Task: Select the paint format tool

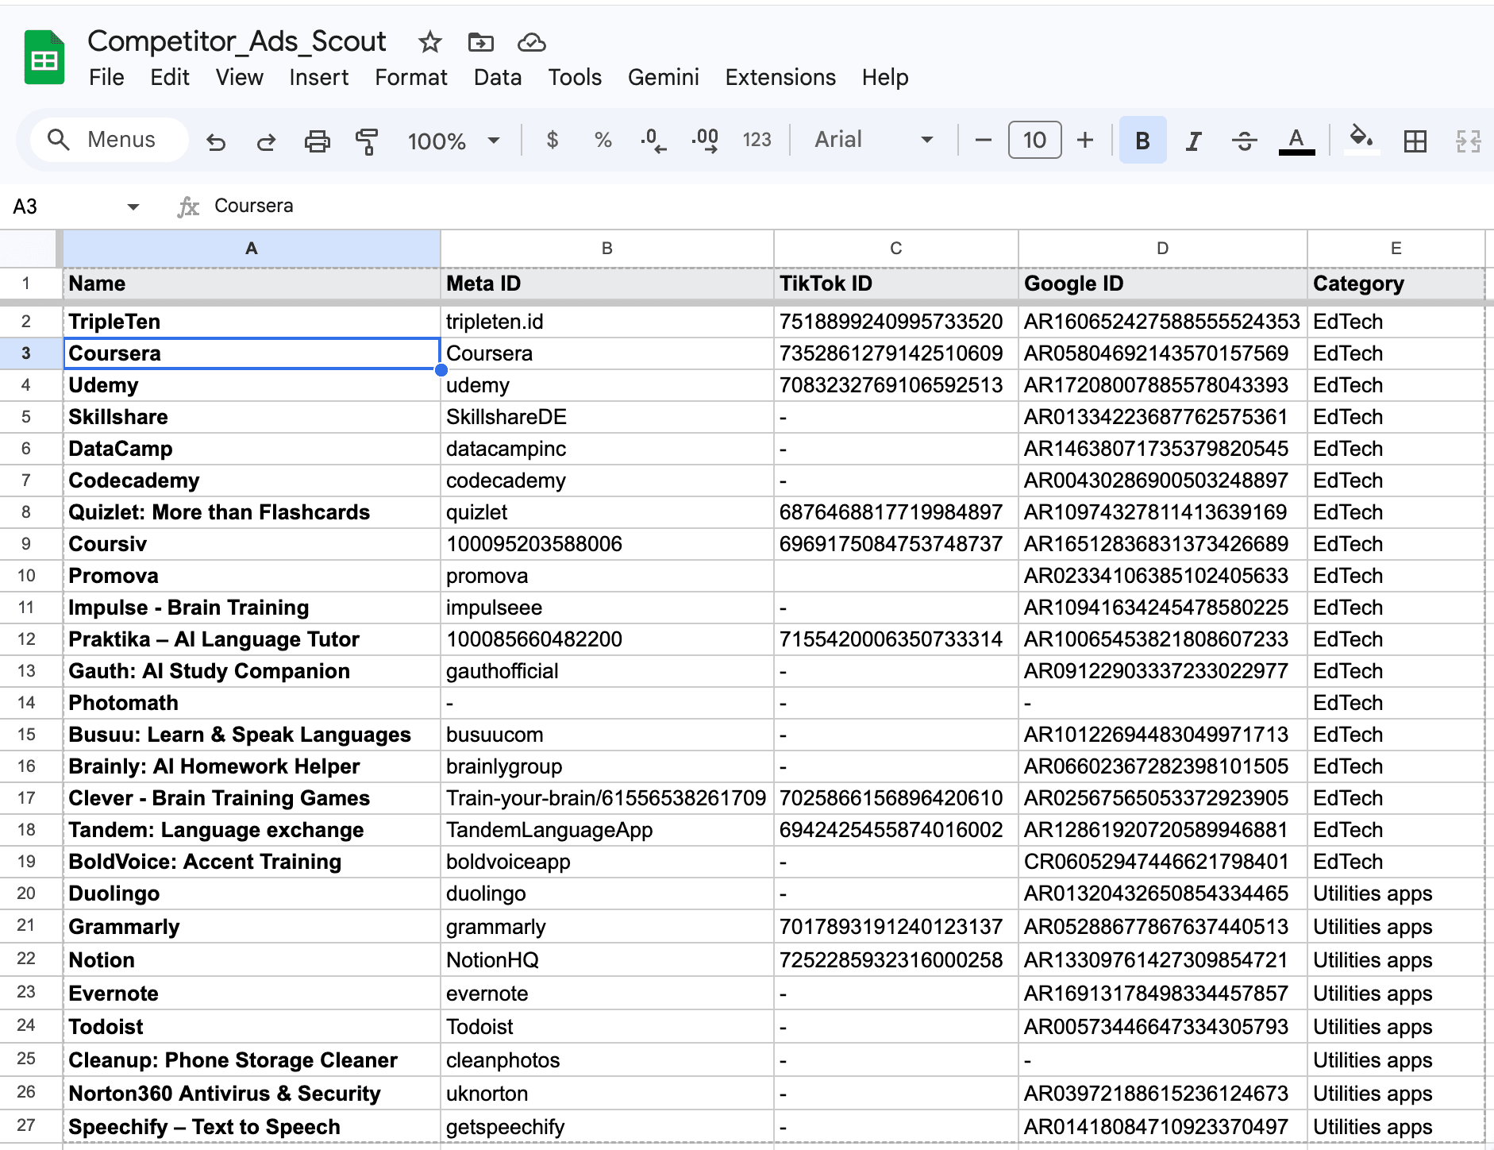Action: [x=367, y=141]
